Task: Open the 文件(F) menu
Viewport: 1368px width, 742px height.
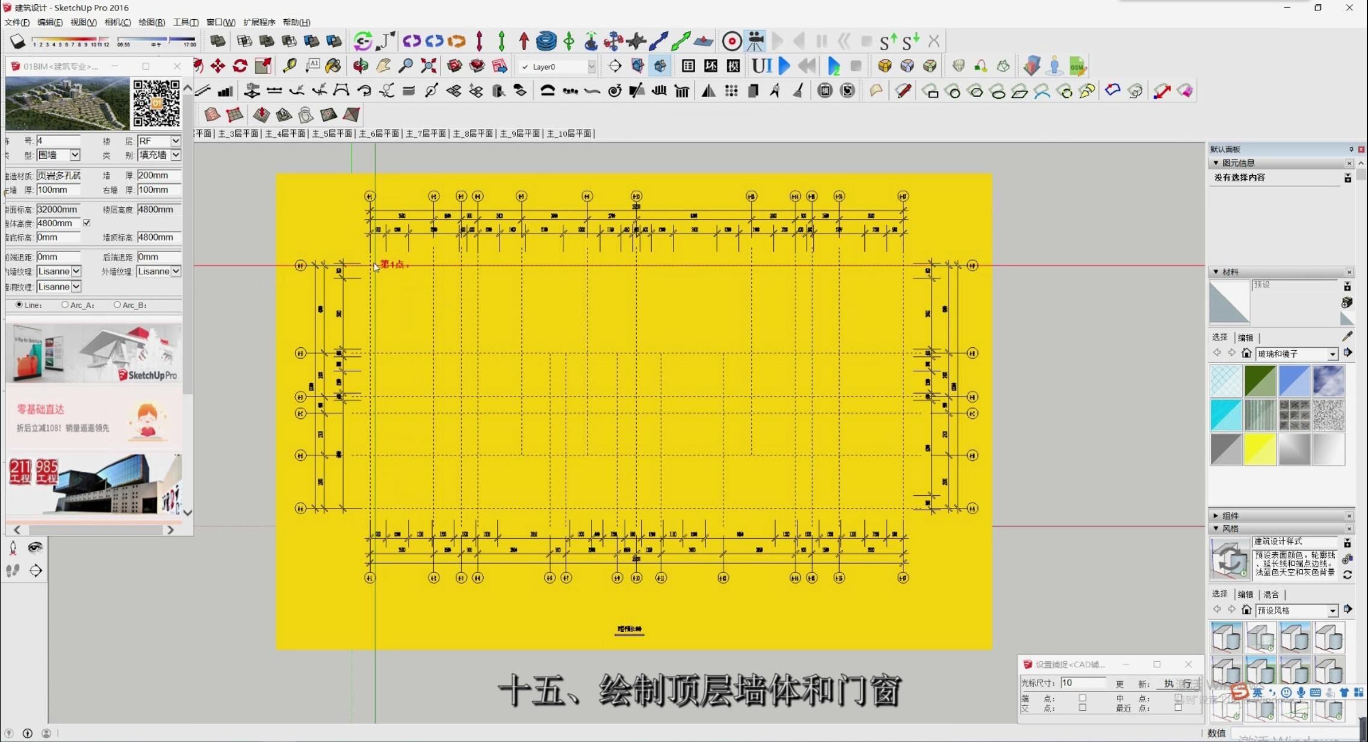Action: tap(17, 22)
